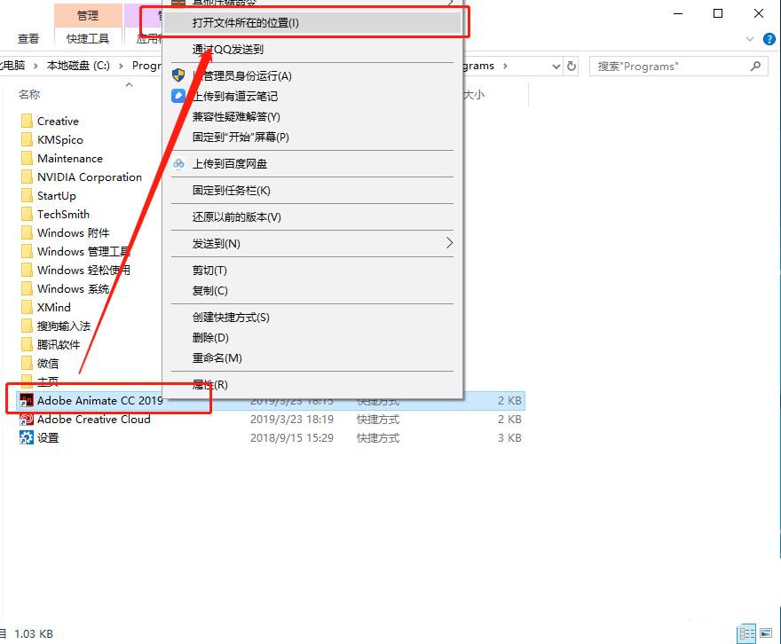Click the Maintenance folder icon
The image size is (781, 644).
[x=27, y=158]
